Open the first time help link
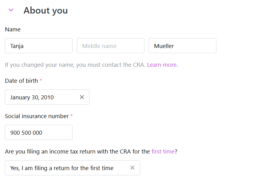272x179 pixels. (163, 151)
